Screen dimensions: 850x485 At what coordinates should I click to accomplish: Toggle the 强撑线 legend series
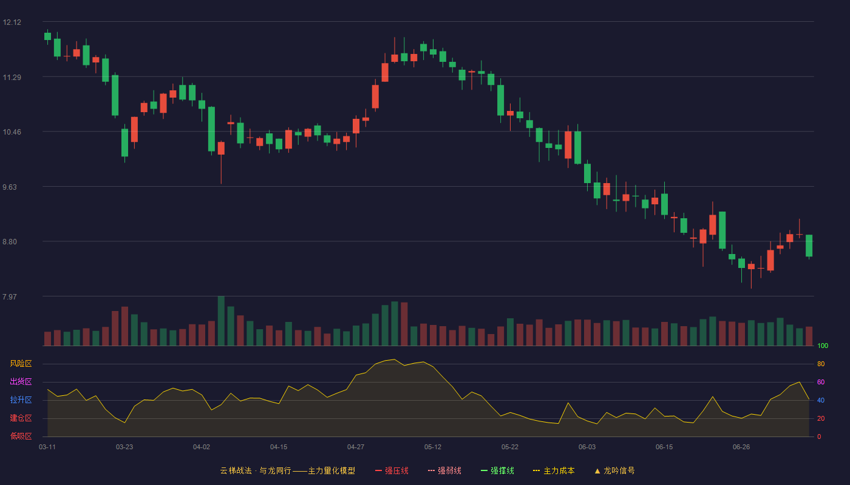497,470
